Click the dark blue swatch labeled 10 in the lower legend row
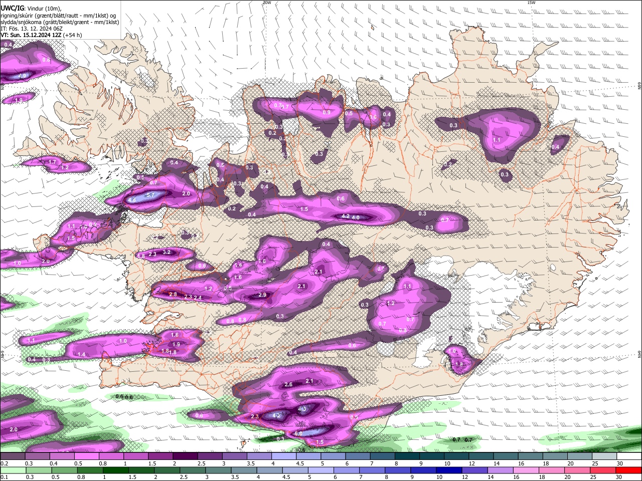Screen dimensions: 642x481 point(448,470)
